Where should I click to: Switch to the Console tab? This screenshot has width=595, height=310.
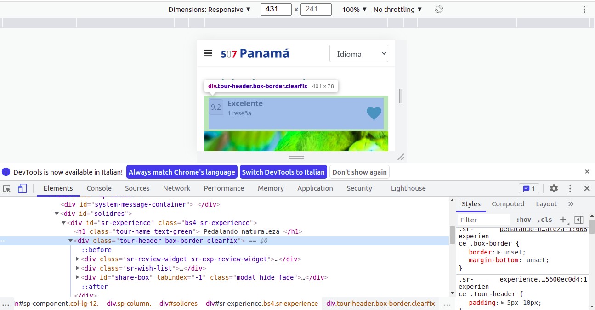[x=99, y=188]
